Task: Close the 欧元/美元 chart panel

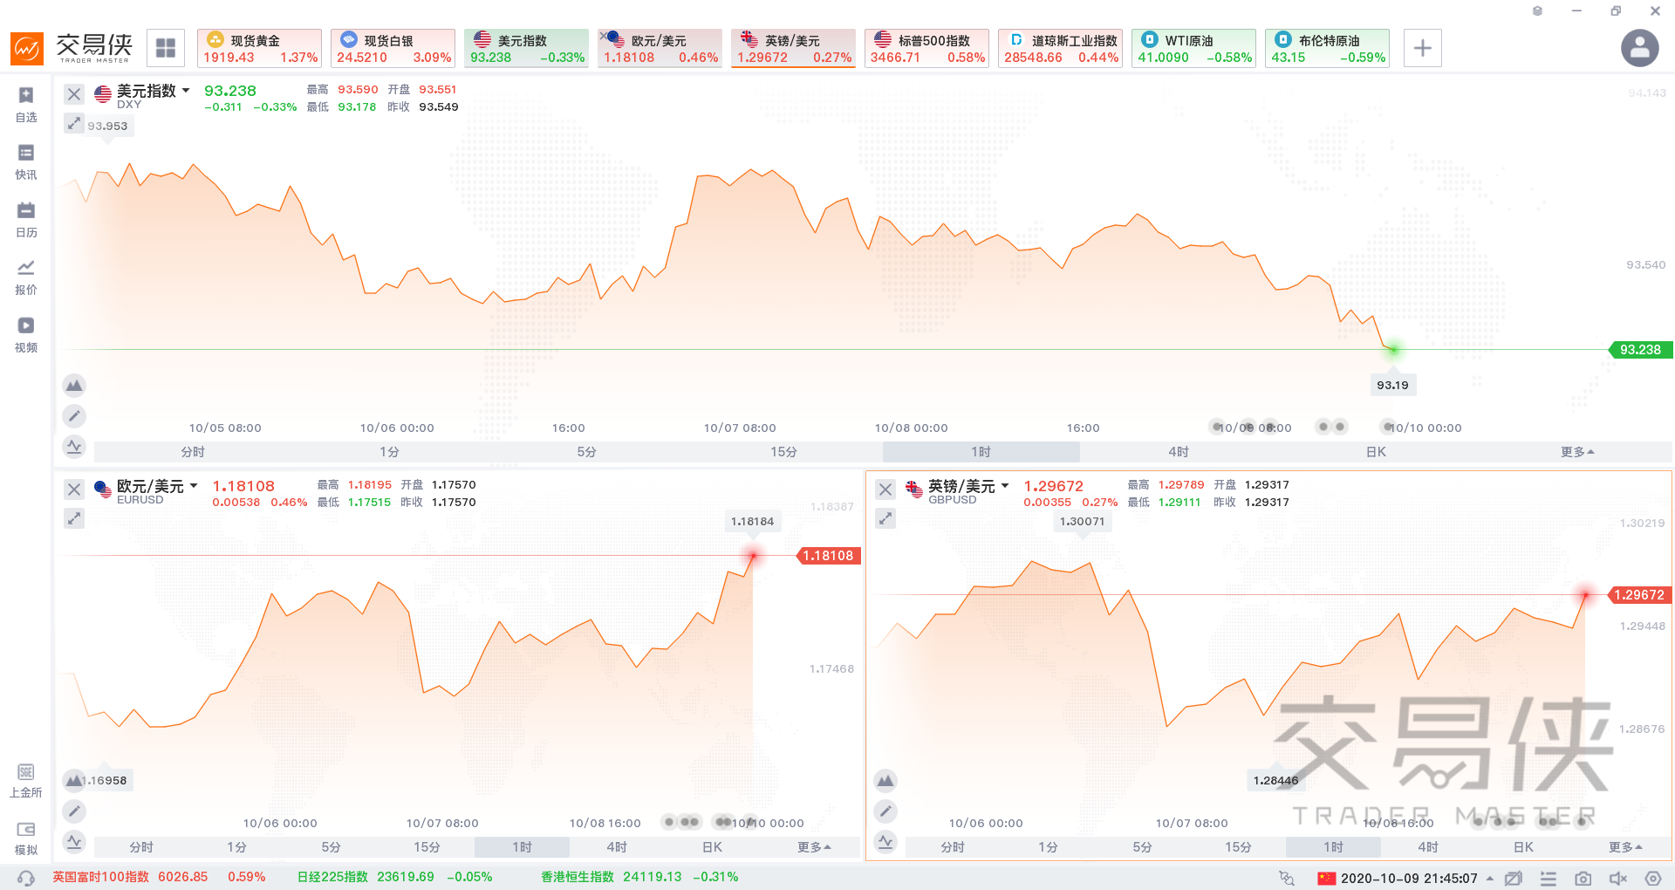Action: [74, 489]
